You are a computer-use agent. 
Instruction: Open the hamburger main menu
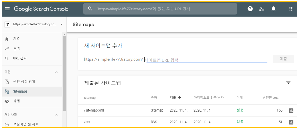(x=7, y=9)
